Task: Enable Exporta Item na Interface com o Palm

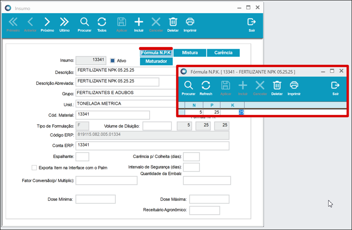Action: point(34,168)
